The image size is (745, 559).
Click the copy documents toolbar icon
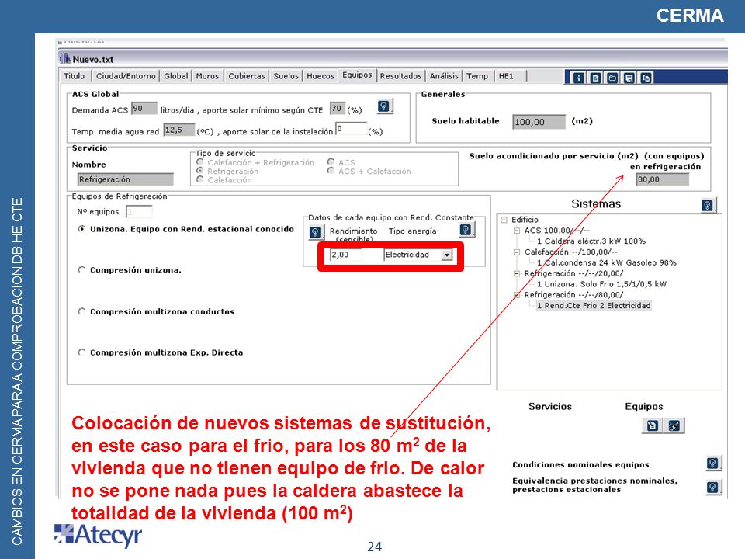(646, 78)
